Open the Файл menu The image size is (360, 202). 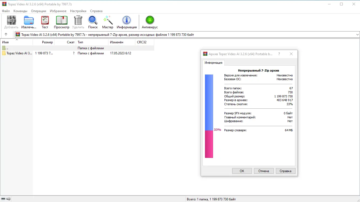tap(6, 11)
